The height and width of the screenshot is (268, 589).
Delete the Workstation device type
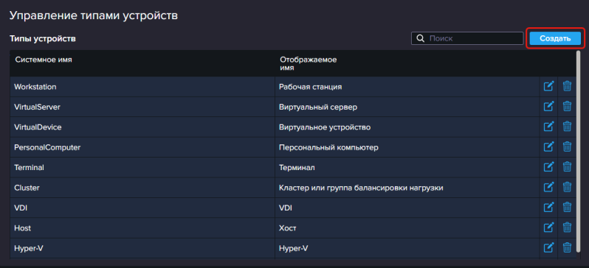(567, 86)
